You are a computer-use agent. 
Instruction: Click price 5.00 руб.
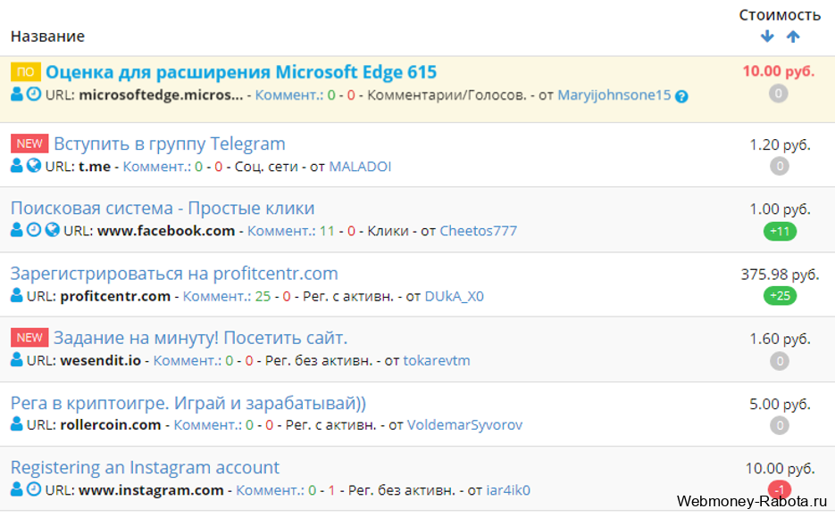780,404
